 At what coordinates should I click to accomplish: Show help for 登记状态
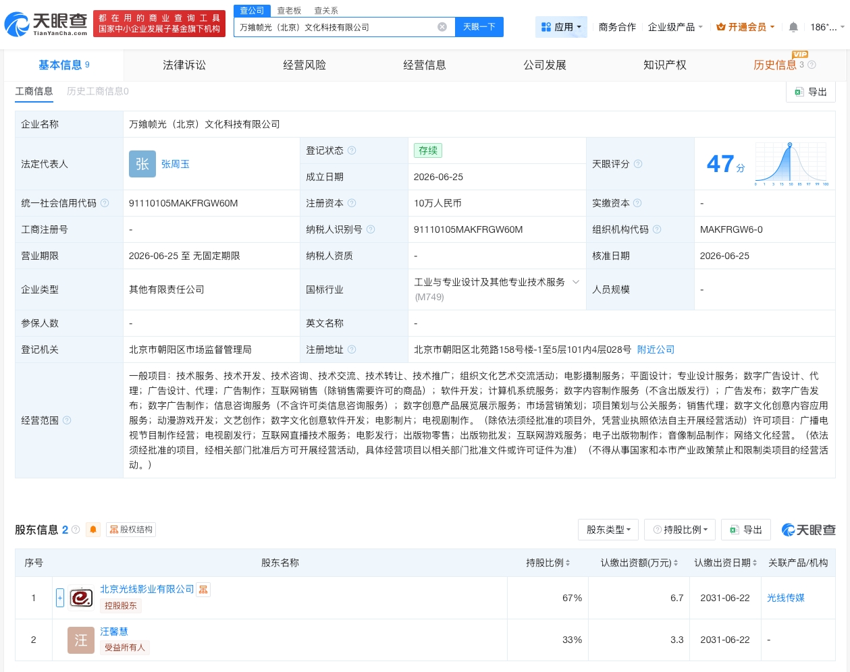pos(352,150)
